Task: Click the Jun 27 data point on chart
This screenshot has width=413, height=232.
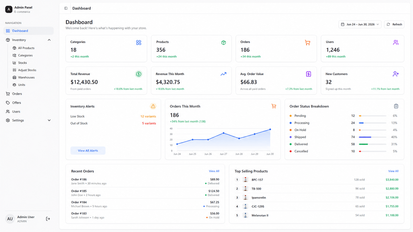Action: [x=223, y=133]
